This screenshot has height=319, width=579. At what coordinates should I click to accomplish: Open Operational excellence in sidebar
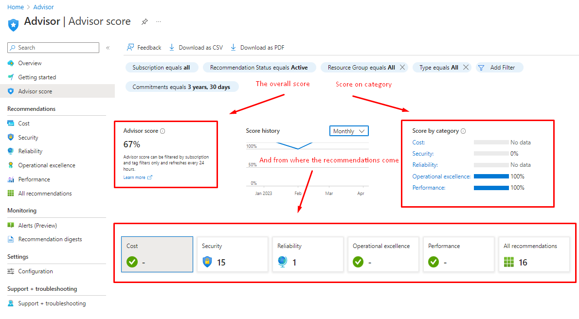[x=47, y=165]
